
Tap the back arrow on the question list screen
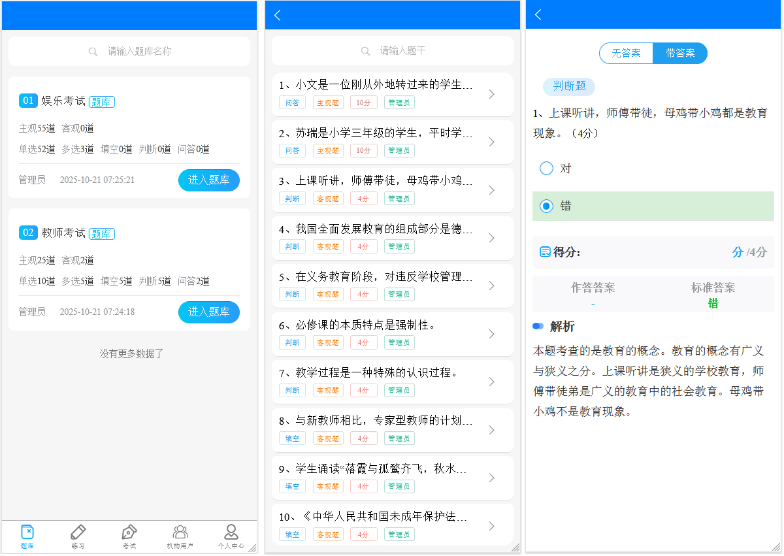click(276, 14)
